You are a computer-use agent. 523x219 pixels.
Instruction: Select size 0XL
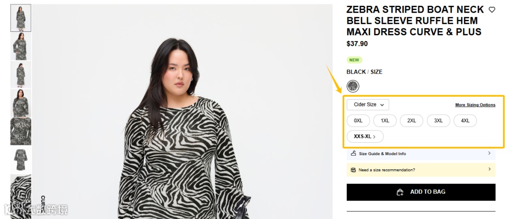(358, 120)
